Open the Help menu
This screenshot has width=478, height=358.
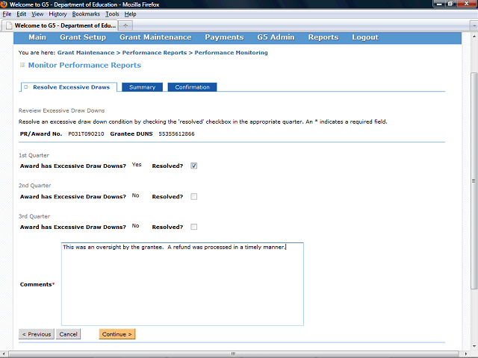130,14
